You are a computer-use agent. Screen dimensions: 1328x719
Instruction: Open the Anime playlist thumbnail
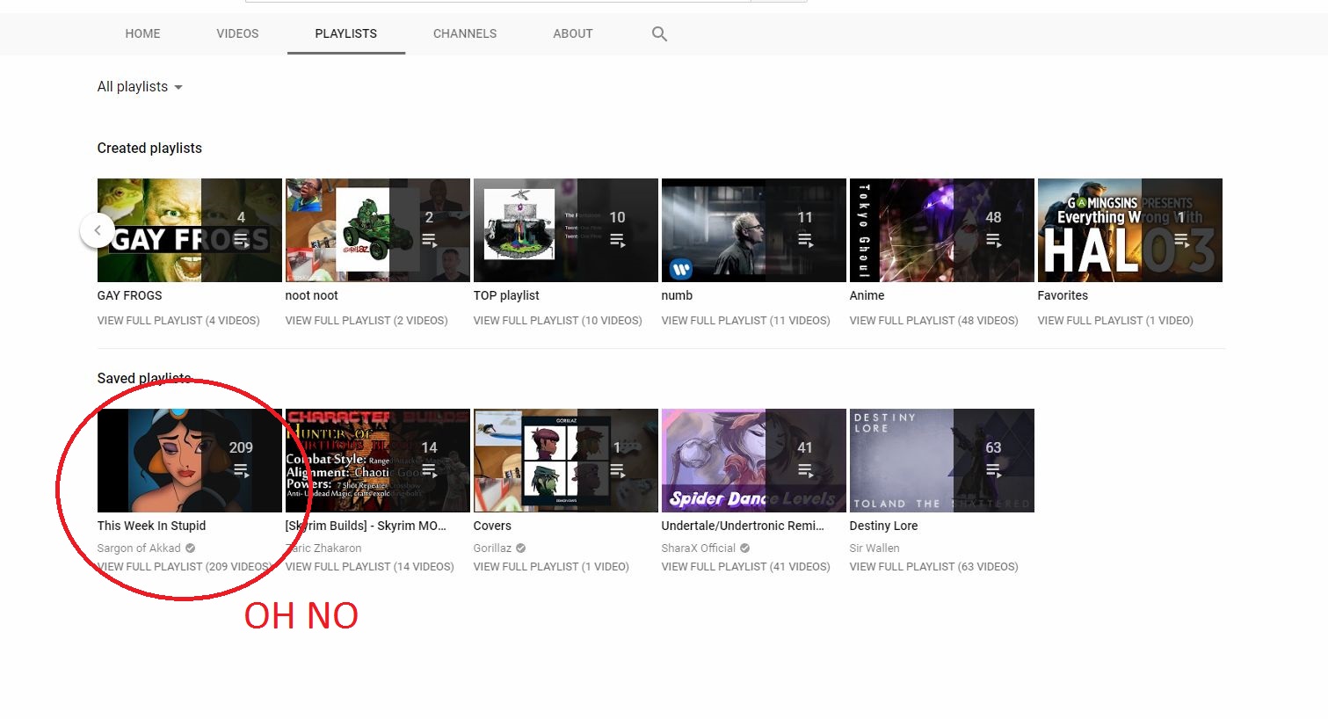[942, 230]
